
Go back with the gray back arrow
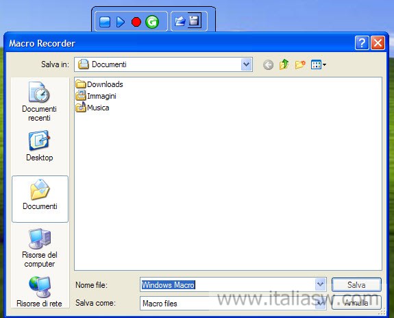point(268,65)
